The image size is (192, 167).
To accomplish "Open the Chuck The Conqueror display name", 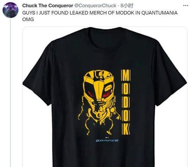I will click(48, 6).
